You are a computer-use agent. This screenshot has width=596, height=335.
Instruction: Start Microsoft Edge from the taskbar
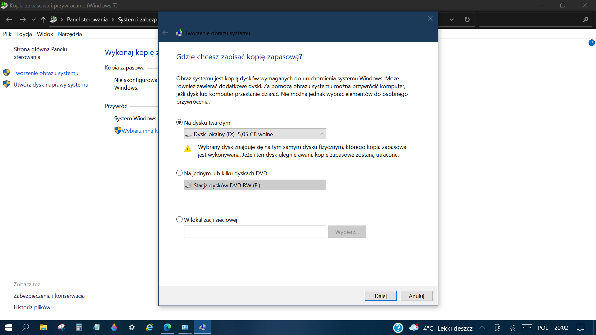click(x=167, y=327)
